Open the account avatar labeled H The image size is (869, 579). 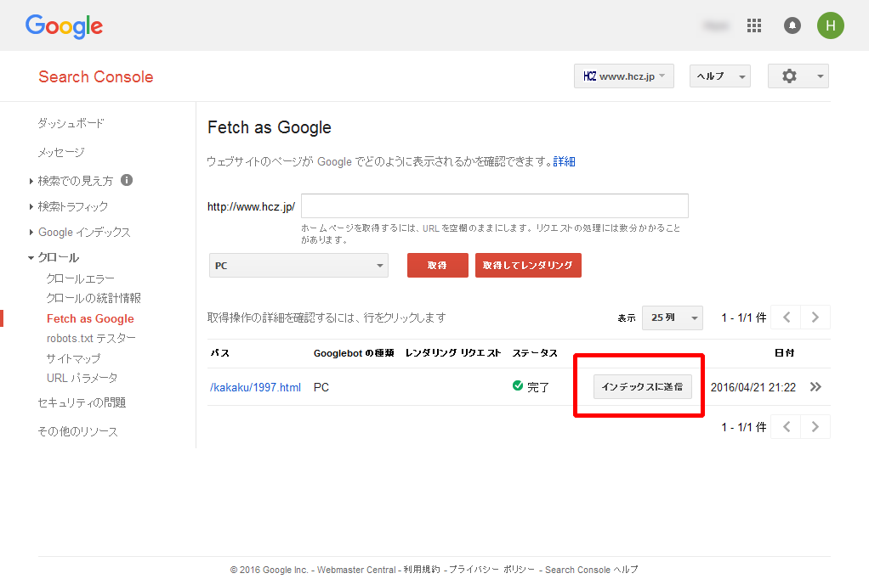(x=830, y=25)
